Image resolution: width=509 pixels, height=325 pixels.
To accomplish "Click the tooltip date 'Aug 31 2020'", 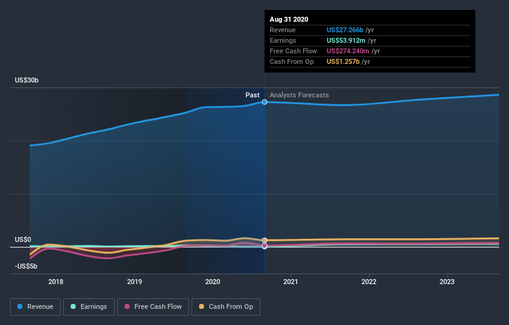I will click(289, 19).
